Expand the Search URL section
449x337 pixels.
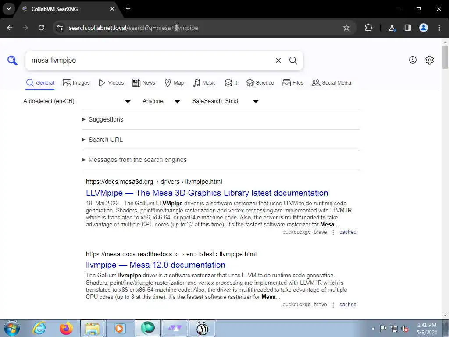tap(102, 140)
